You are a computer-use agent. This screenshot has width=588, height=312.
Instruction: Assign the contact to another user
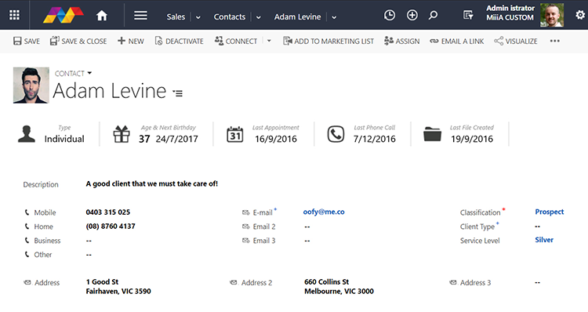(401, 41)
